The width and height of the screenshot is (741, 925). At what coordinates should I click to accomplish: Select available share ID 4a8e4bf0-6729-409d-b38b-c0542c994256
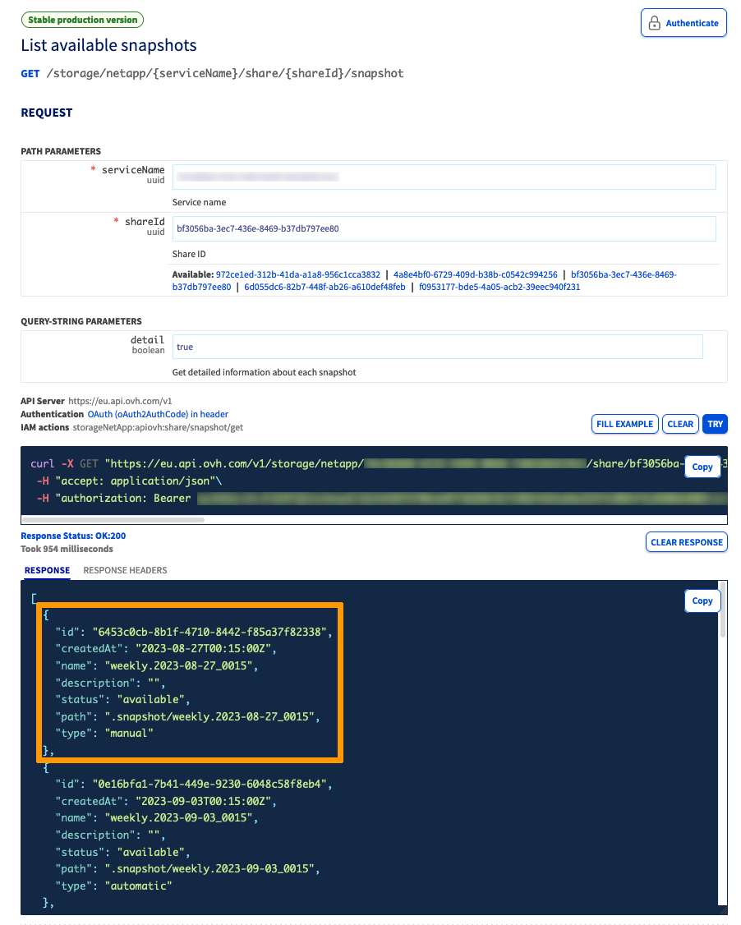point(476,274)
